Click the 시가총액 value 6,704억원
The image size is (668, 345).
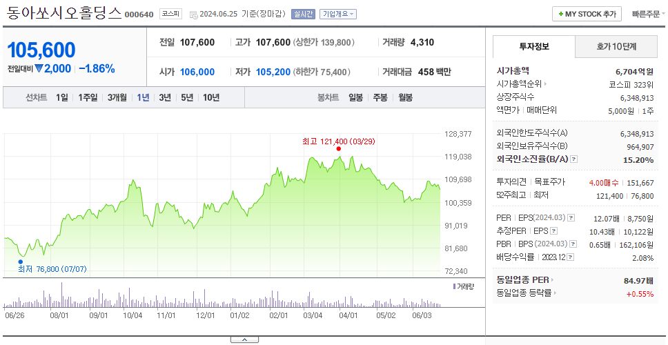tap(634, 72)
